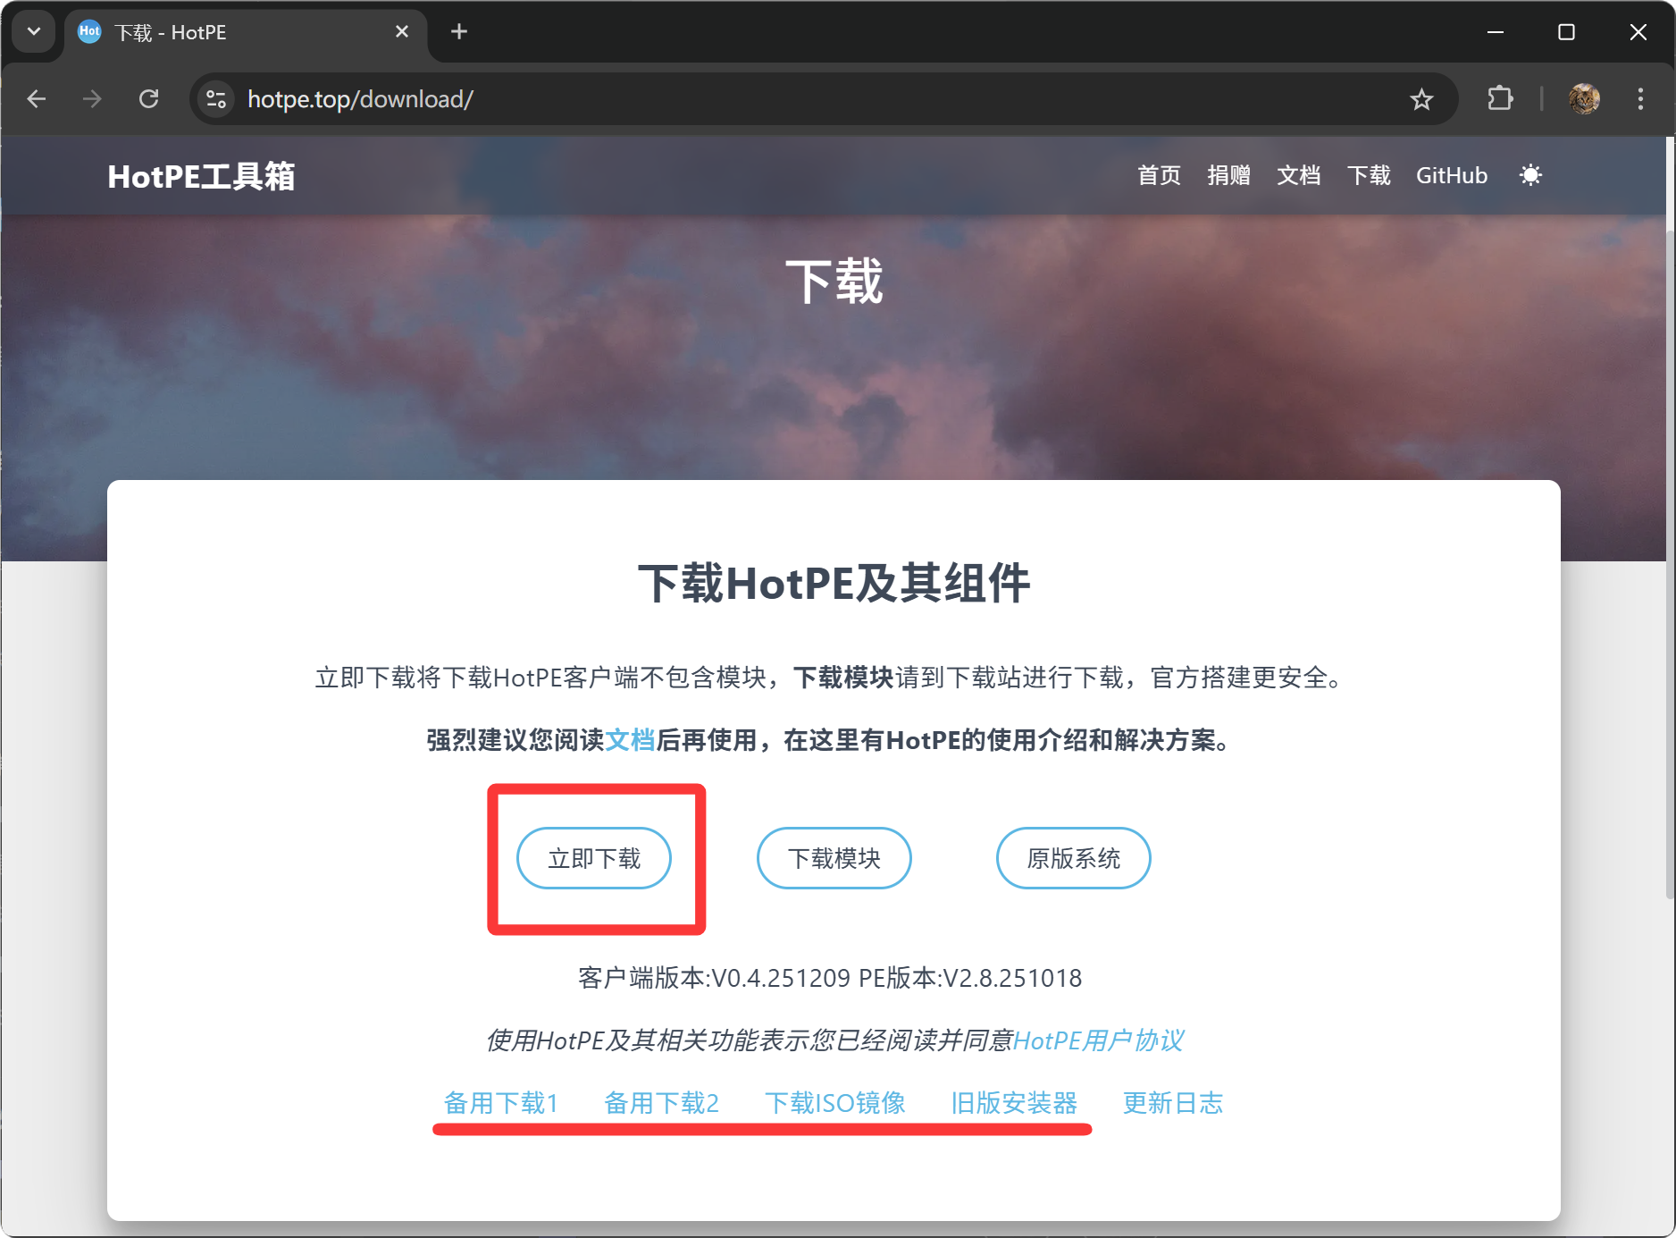Viewport: 1676px width, 1238px height.
Task: Open the Extensions puzzle icon
Action: click(1500, 99)
